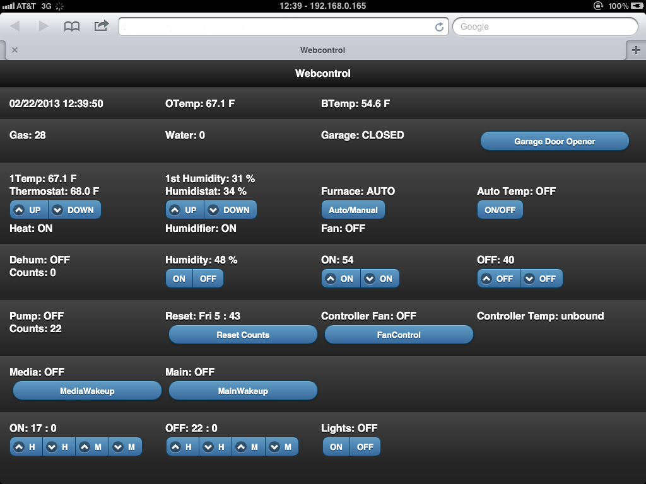646x484 pixels.
Task: Turn the dehumidifier ON
Action: [179, 278]
